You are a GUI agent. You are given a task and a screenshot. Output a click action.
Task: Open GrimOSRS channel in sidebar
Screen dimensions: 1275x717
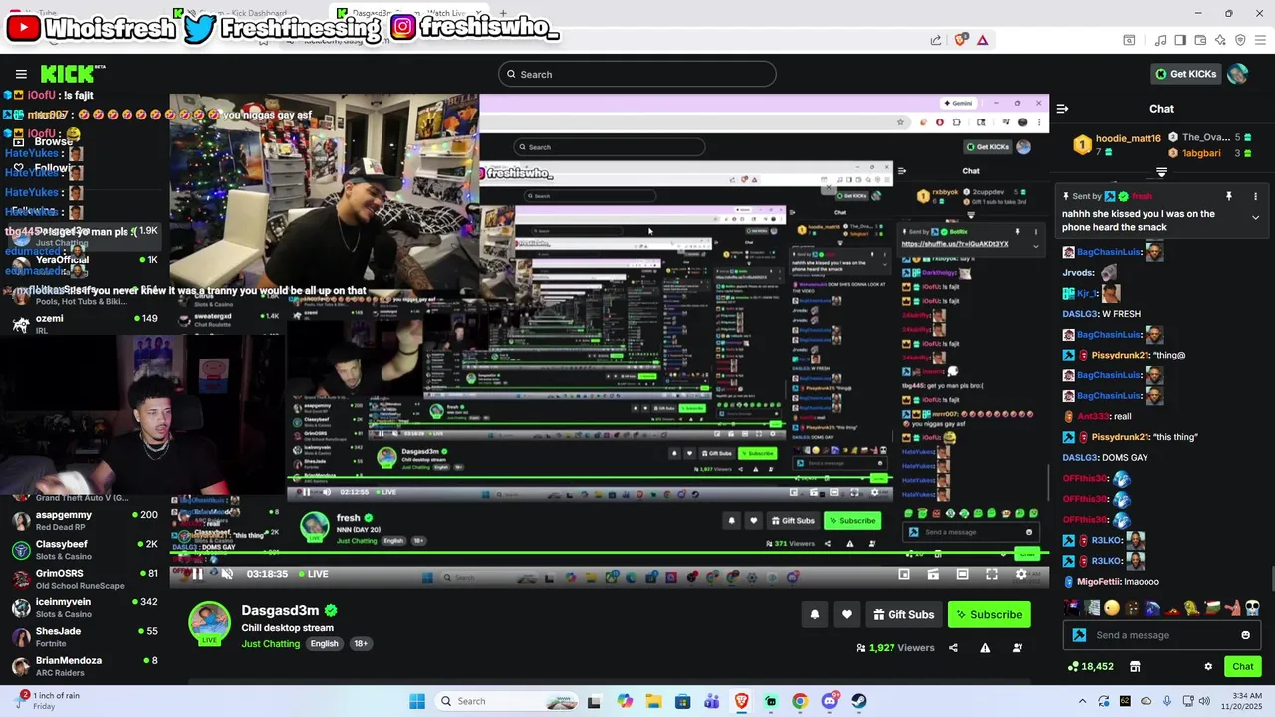pos(83,579)
